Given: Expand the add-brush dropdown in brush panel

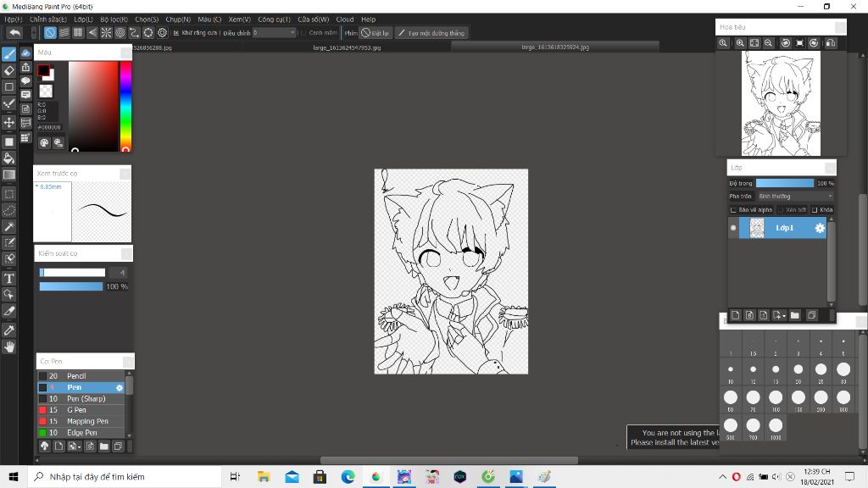Looking at the screenshot, I should pos(75,446).
